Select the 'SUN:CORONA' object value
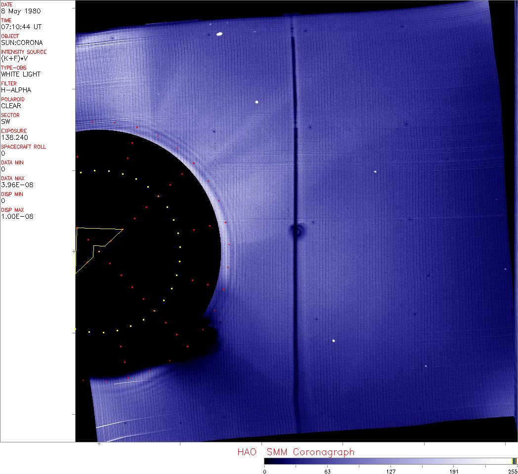The width and height of the screenshot is (518, 474). [22, 42]
